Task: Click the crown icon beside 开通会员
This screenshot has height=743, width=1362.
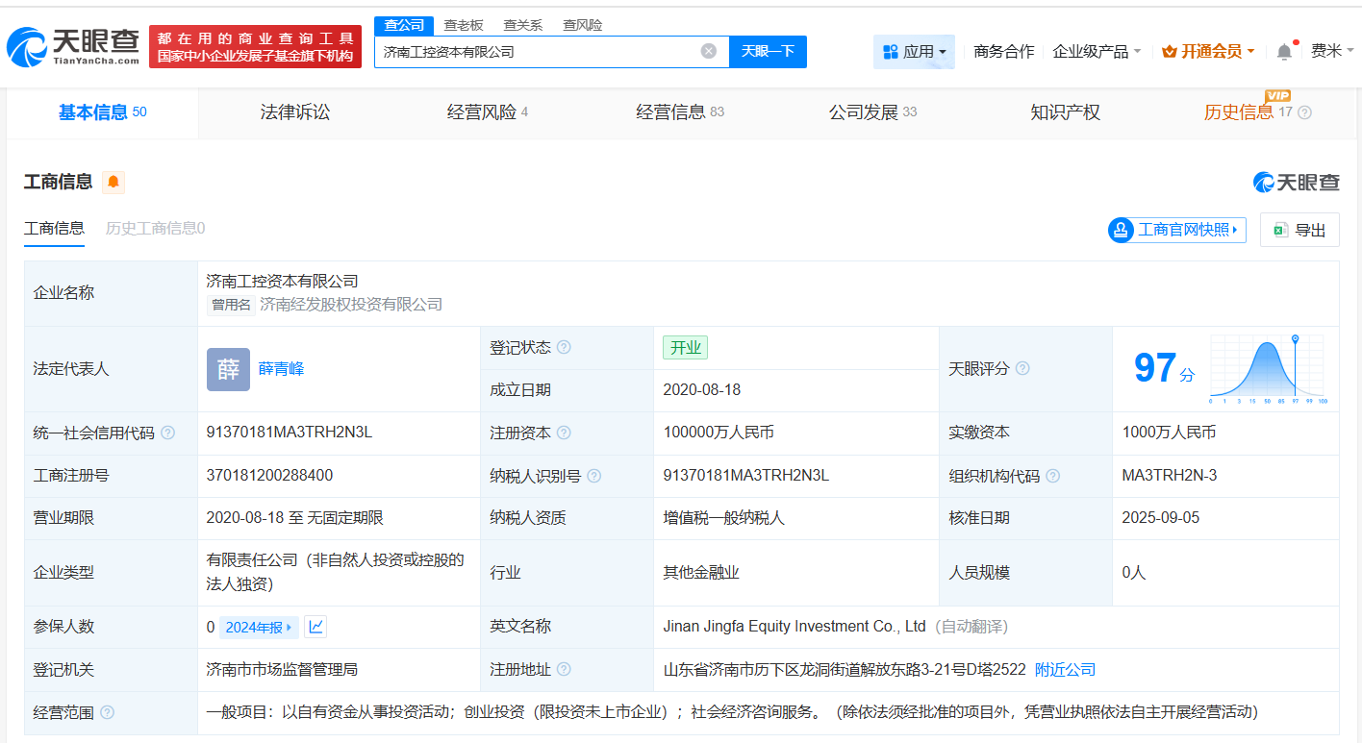Action: pyautogui.click(x=1170, y=51)
